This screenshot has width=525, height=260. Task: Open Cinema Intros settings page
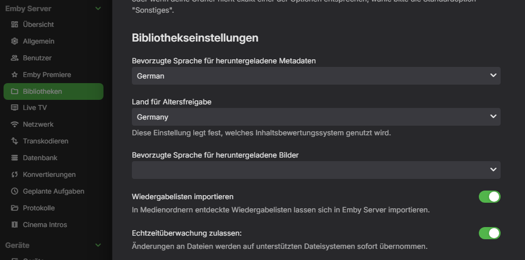pos(45,225)
